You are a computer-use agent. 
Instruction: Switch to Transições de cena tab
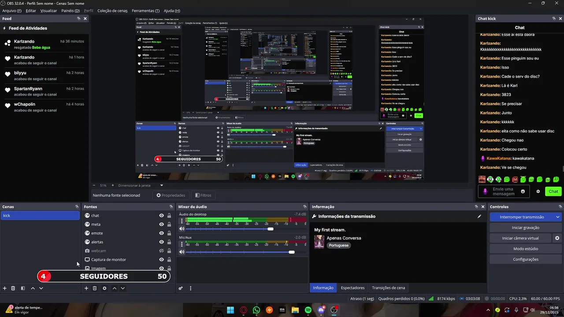tap(388, 288)
